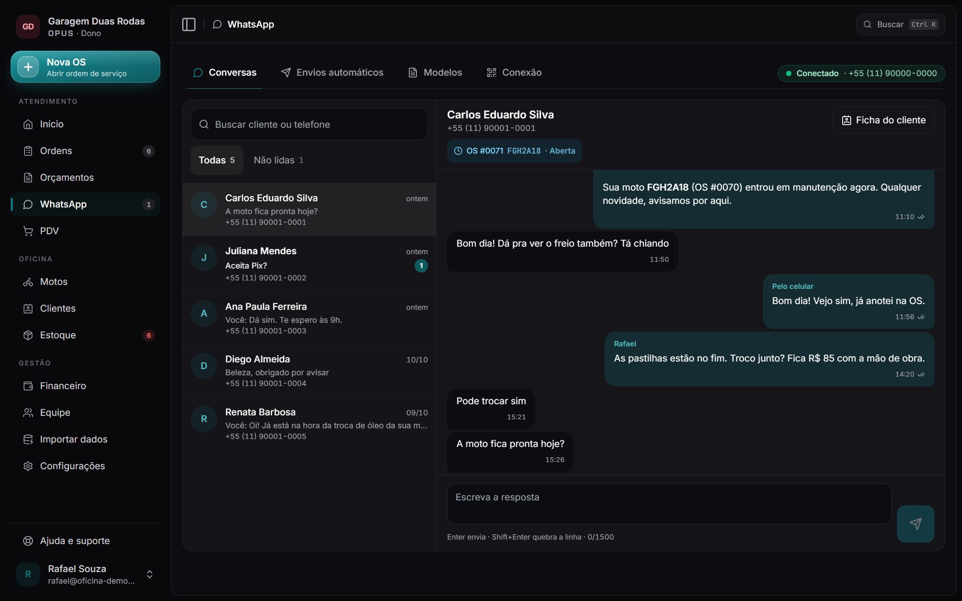Image resolution: width=962 pixels, height=601 pixels.
Task: Open Estoque in the sidebar
Action: coord(86,335)
